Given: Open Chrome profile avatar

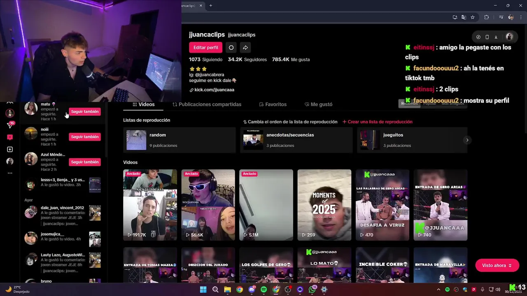Looking at the screenshot, I should coord(511,17).
